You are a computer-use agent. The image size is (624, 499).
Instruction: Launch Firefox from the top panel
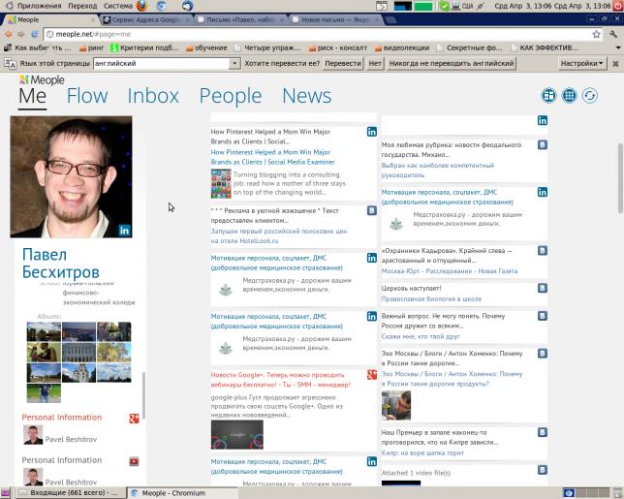pyautogui.click(x=141, y=6)
